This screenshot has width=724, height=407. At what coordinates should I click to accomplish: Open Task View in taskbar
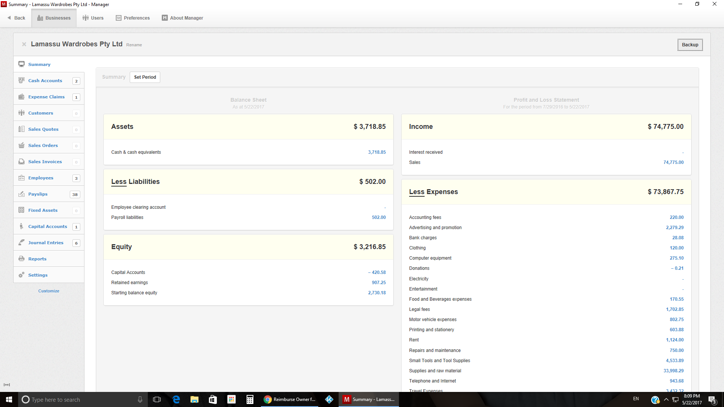[x=157, y=399]
